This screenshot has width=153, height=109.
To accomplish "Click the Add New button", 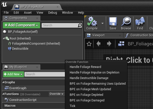I will pyautogui.click(x=13, y=74).
